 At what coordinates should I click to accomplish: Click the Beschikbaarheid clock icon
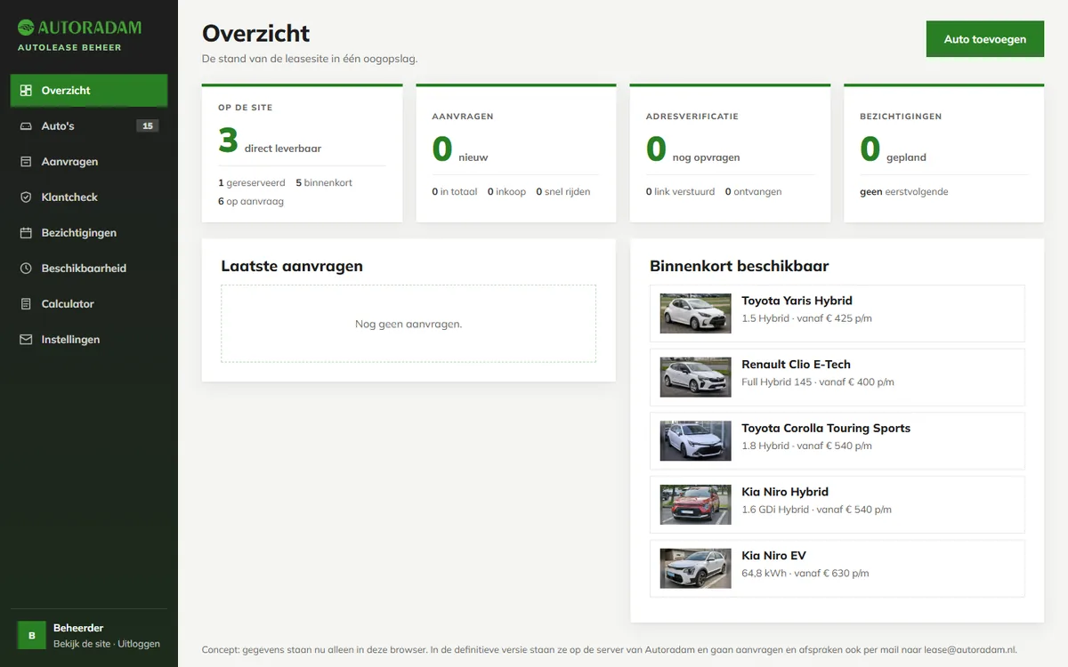[x=26, y=269]
